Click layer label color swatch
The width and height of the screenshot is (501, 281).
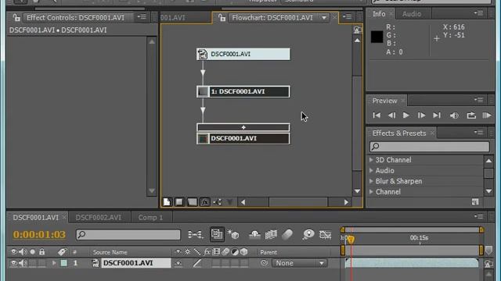64,263
